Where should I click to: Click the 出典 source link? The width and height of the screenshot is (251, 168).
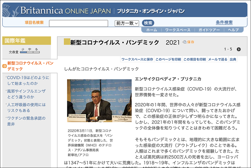(233, 59)
